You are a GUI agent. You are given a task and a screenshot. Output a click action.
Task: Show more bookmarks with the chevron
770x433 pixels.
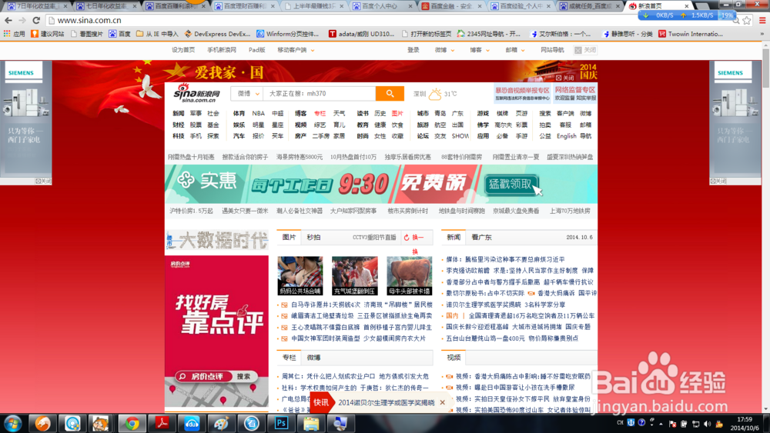pos(762,34)
